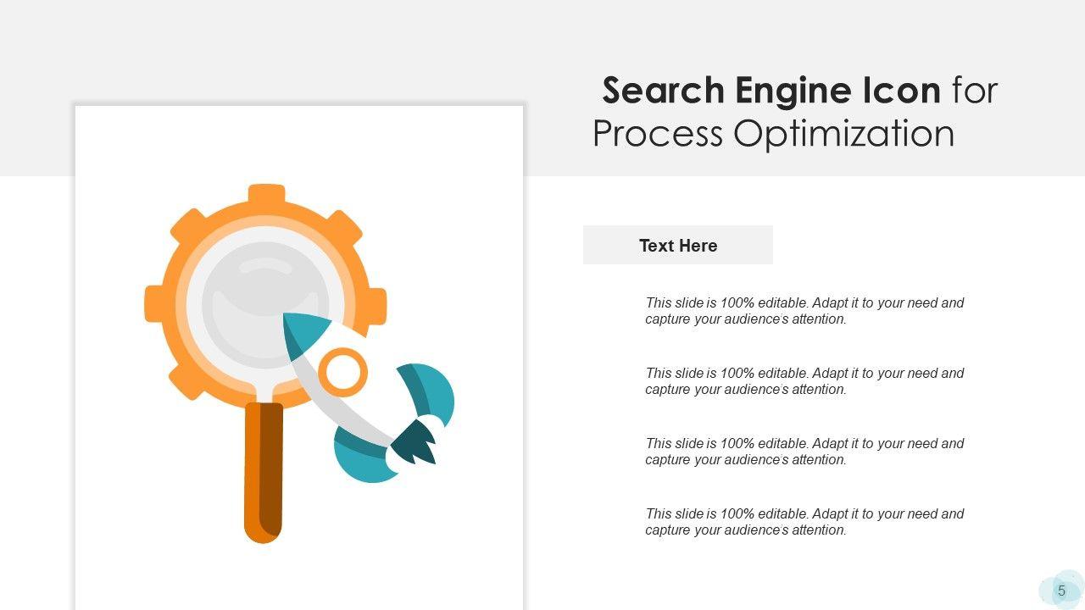1085x610 pixels.
Task: Select the fourth editable description paragraph
Action: [x=804, y=522]
